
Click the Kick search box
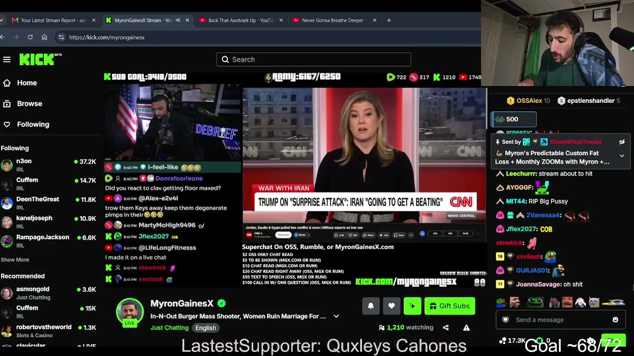click(x=314, y=59)
